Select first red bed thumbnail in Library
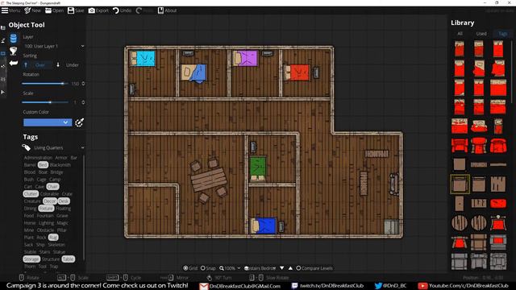516x290 pixels. (460, 49)
